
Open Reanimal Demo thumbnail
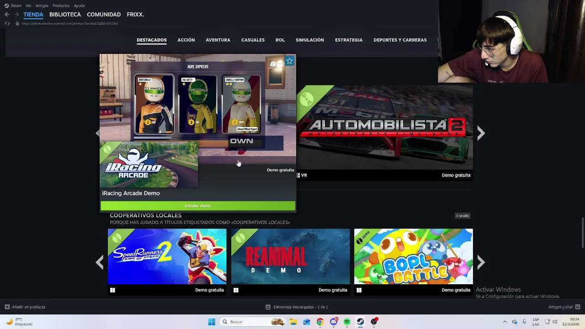click(290, 256)
